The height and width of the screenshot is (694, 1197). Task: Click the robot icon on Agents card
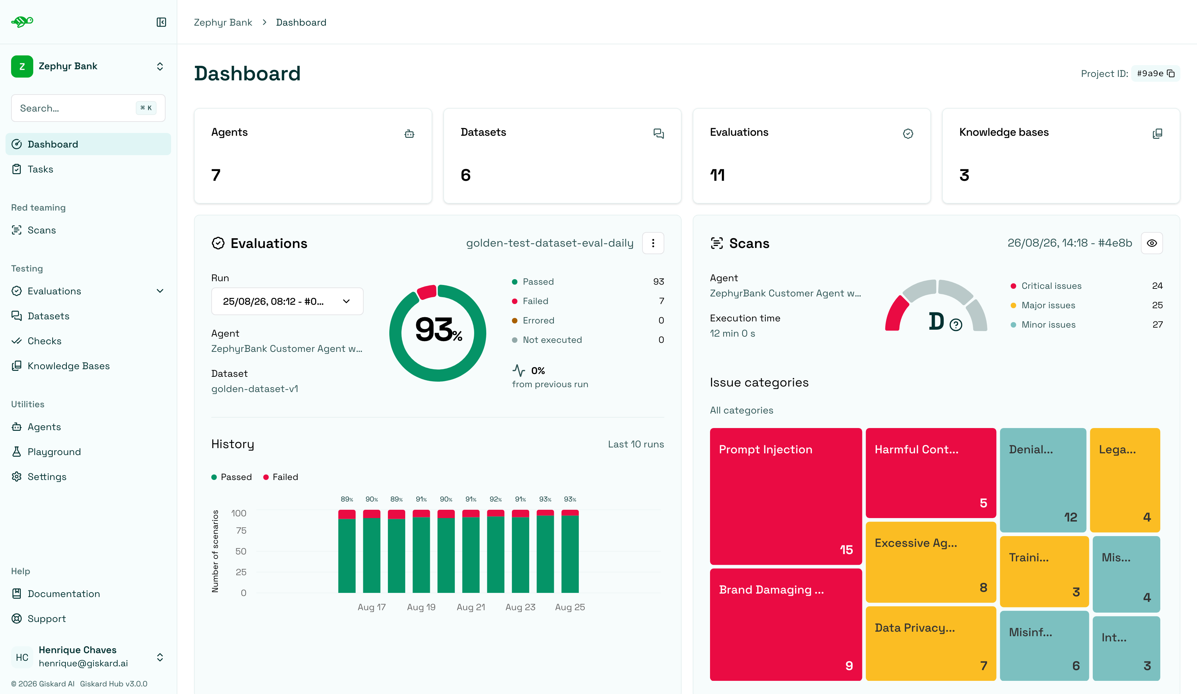(x=409, y=134)
